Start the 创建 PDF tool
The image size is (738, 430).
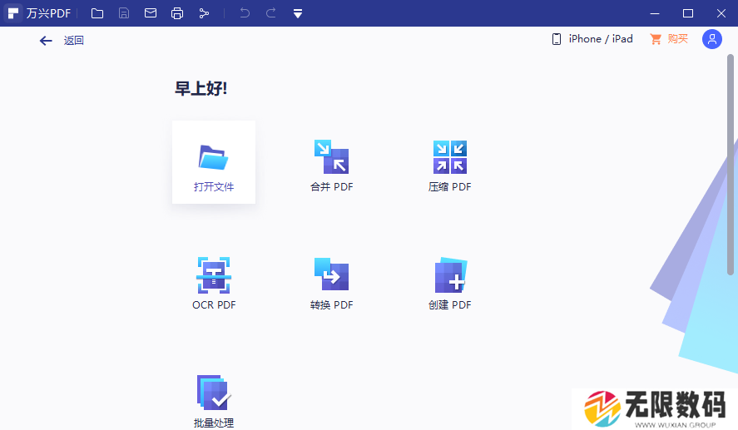450,284
